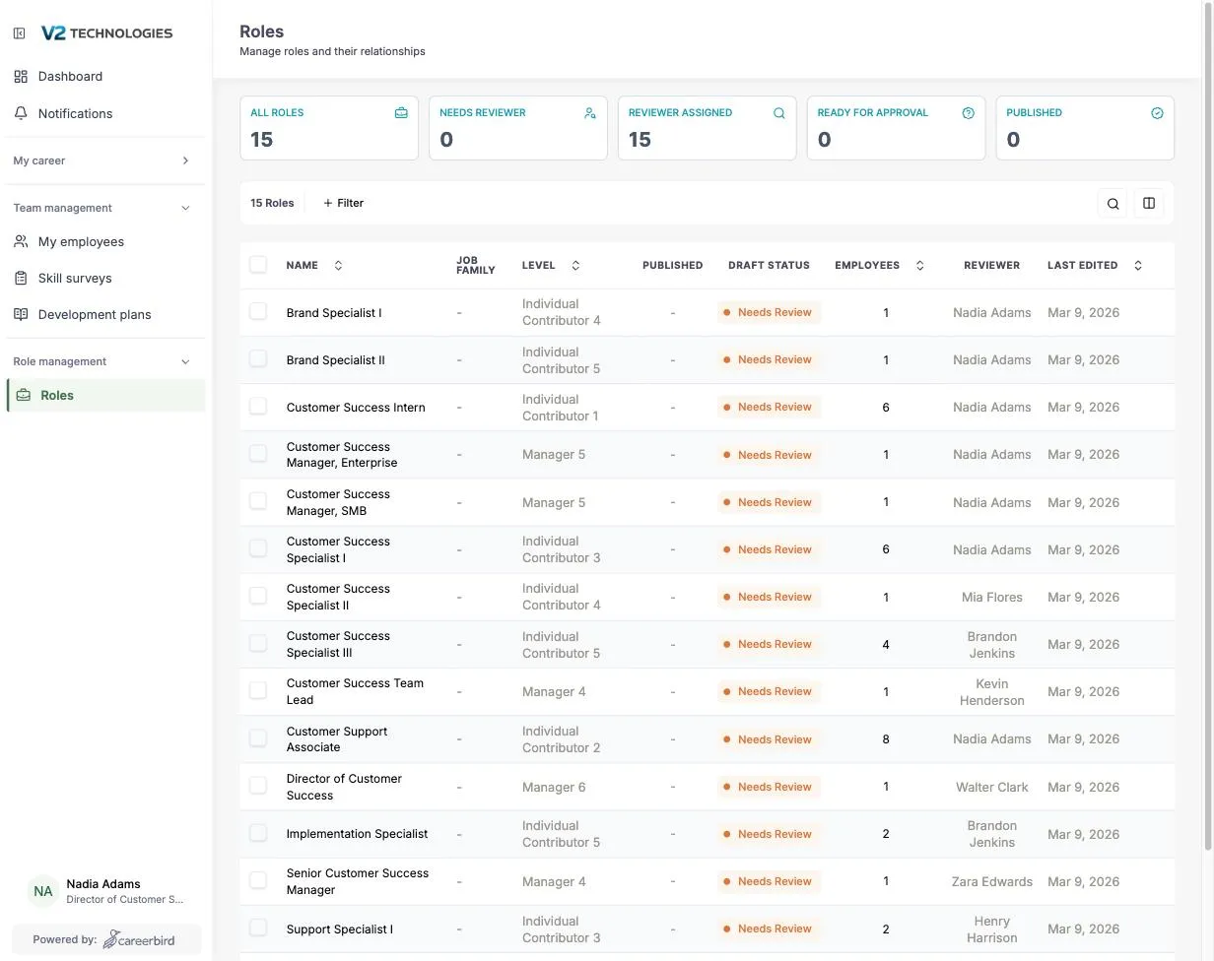Click Needs Review badge for Brand Specialist II
This screenshot has width=1214, height=961.
coord(769,360)
